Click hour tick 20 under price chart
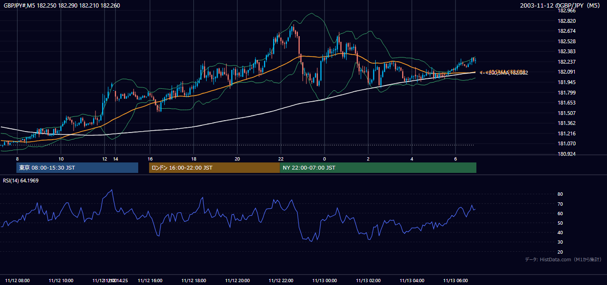Screen dimensions: 607x285 [237, 159]
